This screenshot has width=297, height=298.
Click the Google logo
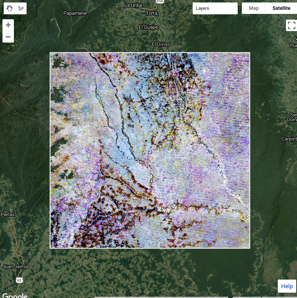point(14,295)
